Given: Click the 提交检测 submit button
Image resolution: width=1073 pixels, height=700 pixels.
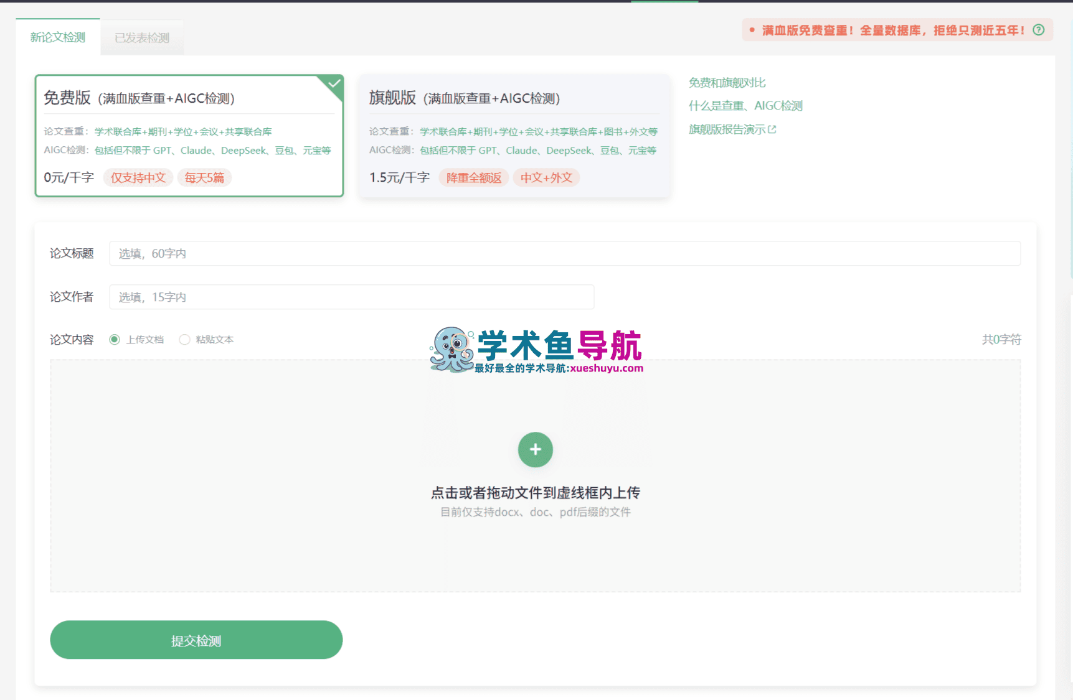Looking at the screenshot, I should click(196, 640).
